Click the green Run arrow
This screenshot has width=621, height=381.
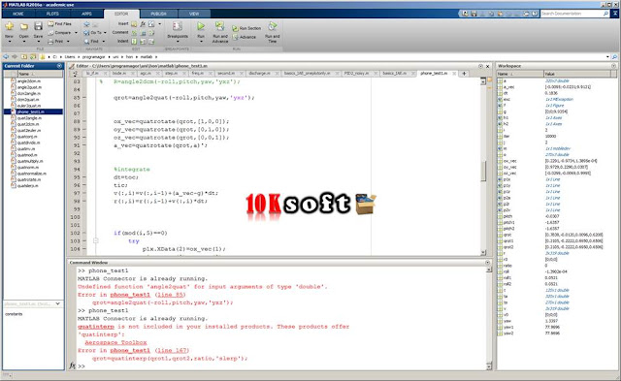[x=201, y=26]
